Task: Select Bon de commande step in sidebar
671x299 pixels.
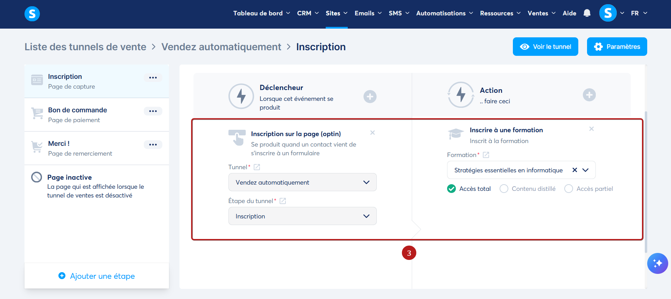Action: (x=97, y=115)
